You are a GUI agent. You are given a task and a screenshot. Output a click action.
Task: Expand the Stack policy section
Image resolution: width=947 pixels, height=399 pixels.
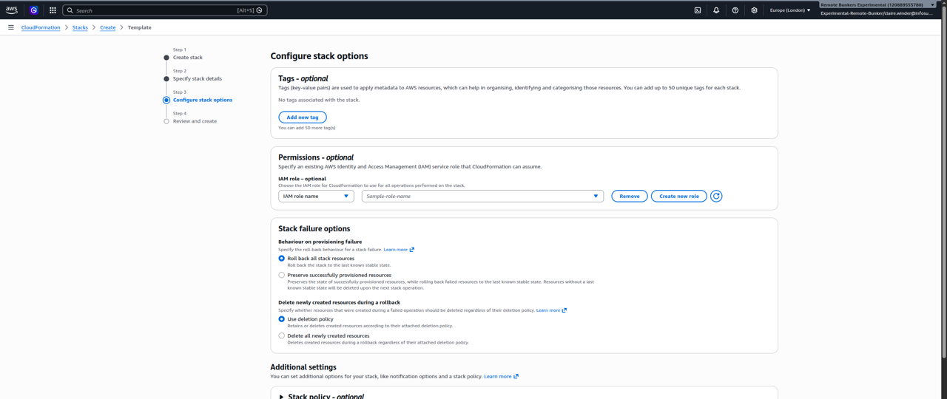pos(281,397)
